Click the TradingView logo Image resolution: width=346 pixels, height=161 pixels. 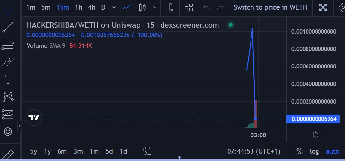(x=34, y=117)
